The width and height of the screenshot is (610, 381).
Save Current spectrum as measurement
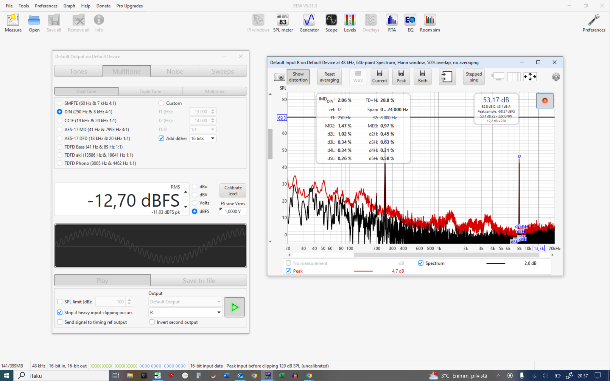coord(379,77)
